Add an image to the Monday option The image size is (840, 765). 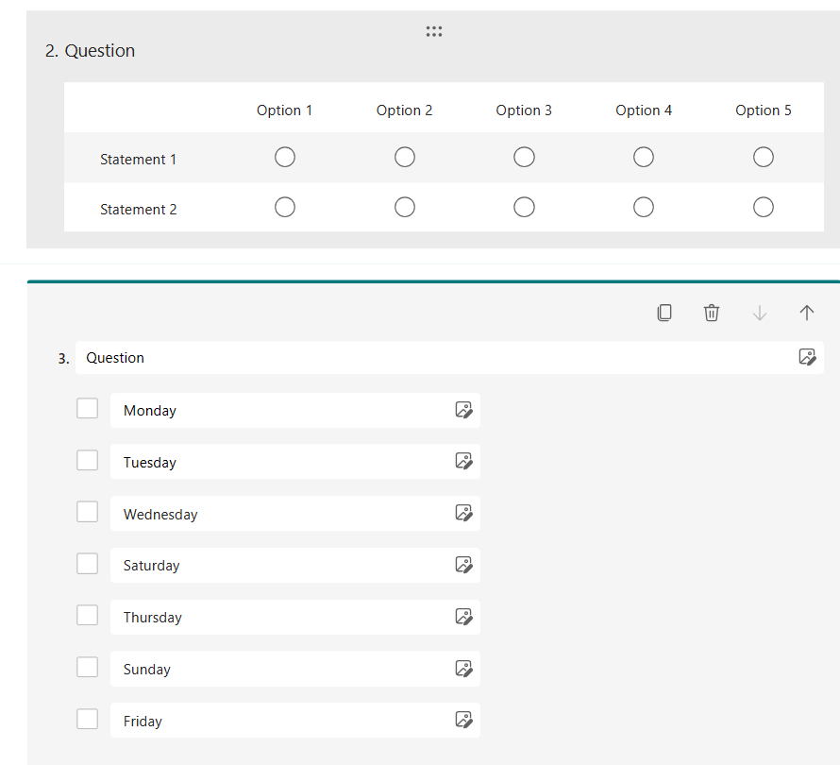(463, 409)
